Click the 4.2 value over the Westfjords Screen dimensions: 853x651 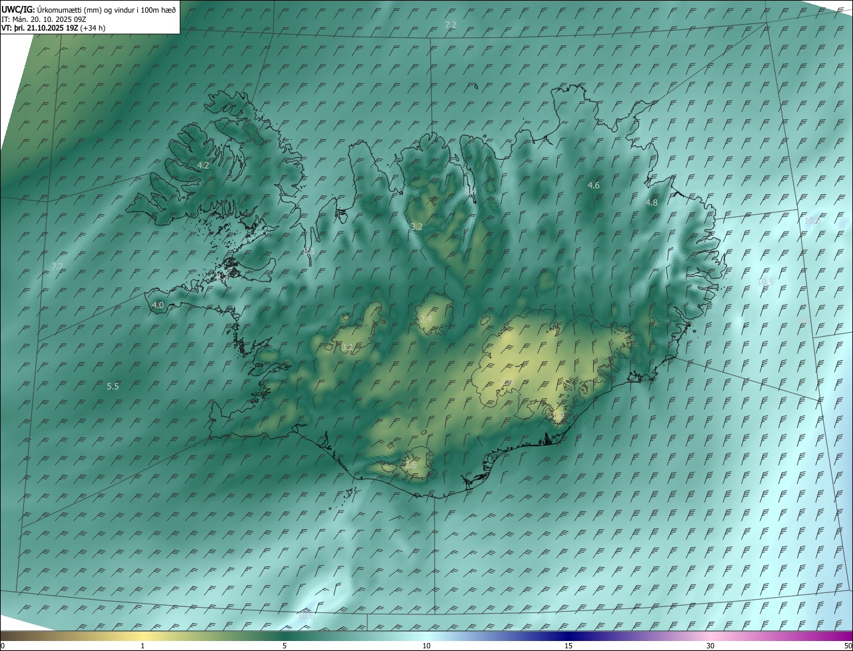[203, 165]
